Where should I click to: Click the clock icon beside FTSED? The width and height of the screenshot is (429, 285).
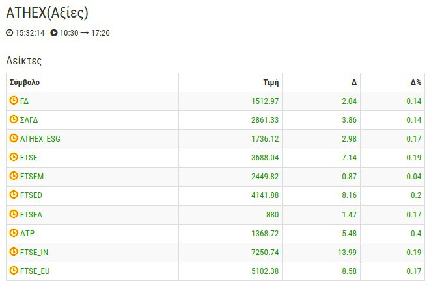(x=14, y=195)
